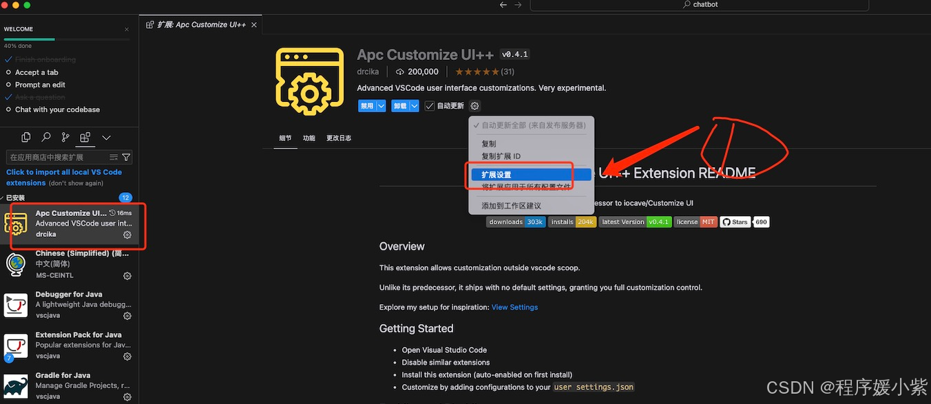Image resolution: width=931 pixels, height=404 pixels.
Task: Open gear menu for Extension Pack for Java
Action: point(127,357)
